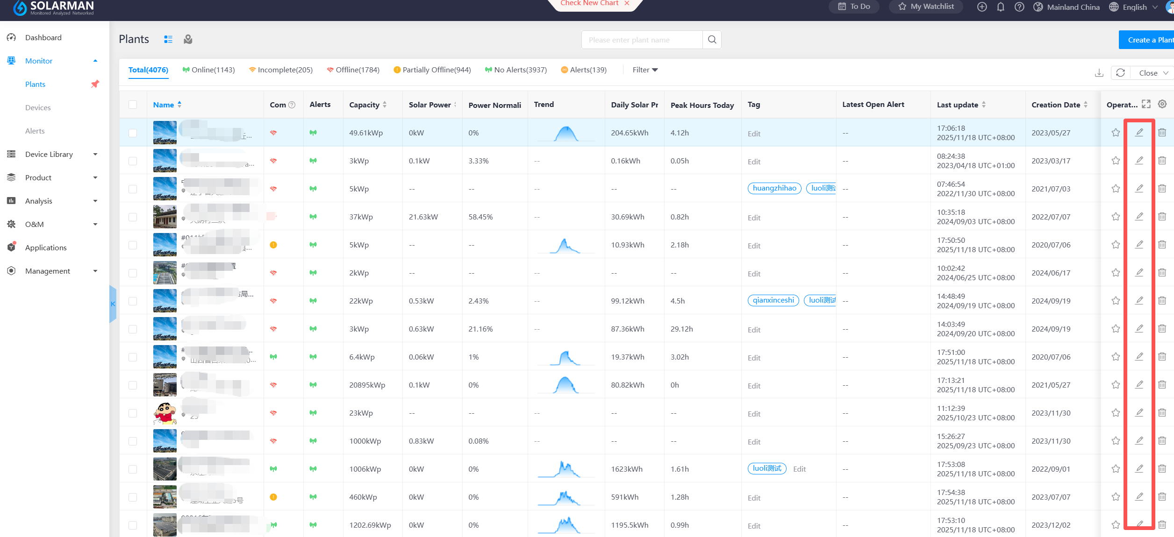The height and width of the screenshot is (537, 1174).
Task: Switch to map view icon
Action: 188,40
